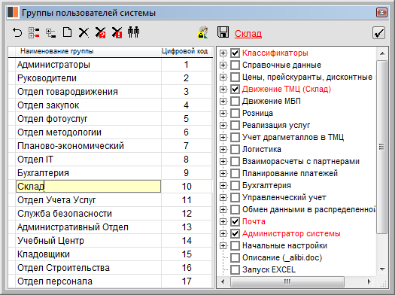This screenshot has height=295, width=395.
Task: Click the horizontal scrollbar left arrow
Action: (x=223, y=281)
